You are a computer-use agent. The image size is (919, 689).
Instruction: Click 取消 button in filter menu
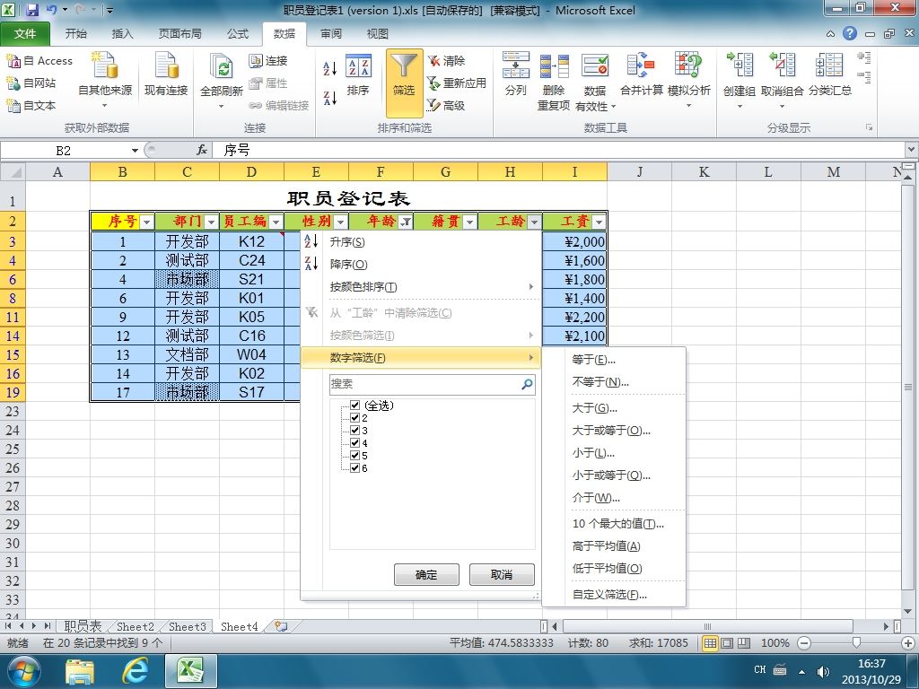tap(501, 574)
